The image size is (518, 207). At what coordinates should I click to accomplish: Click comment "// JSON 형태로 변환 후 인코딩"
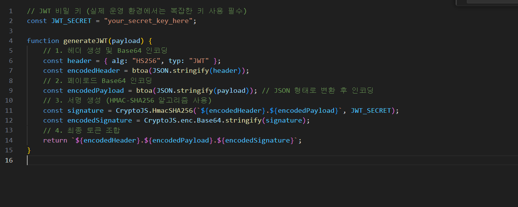click(318, 90)
